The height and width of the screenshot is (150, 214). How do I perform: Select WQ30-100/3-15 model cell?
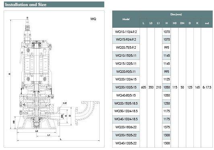tap(126, 87)
